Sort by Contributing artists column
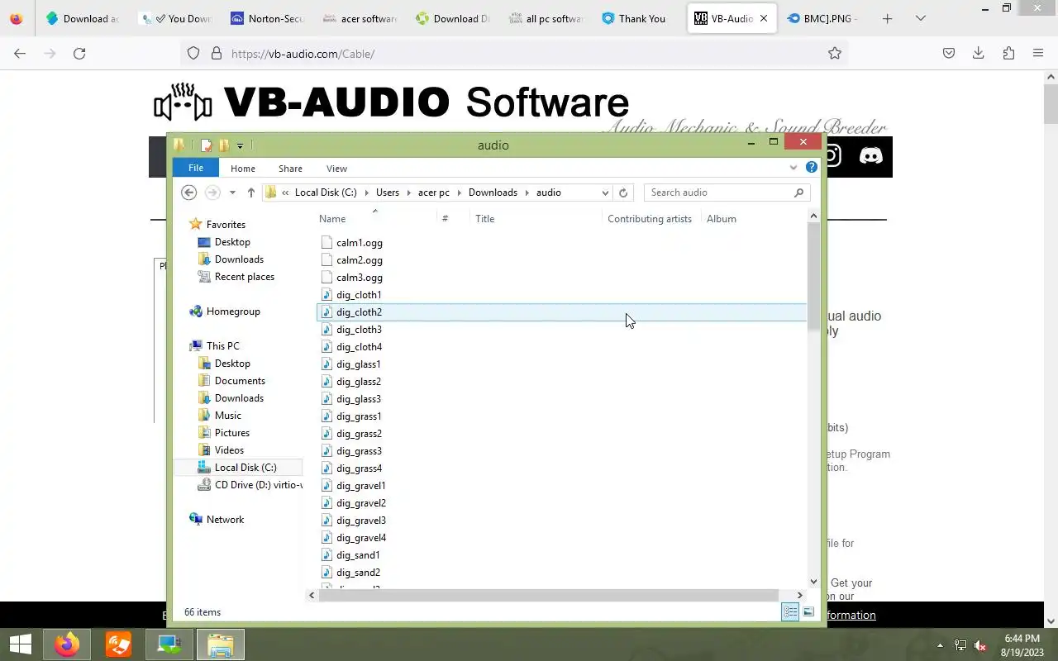Viewport: 1058px width, 661px height. [x=650, y=219]
